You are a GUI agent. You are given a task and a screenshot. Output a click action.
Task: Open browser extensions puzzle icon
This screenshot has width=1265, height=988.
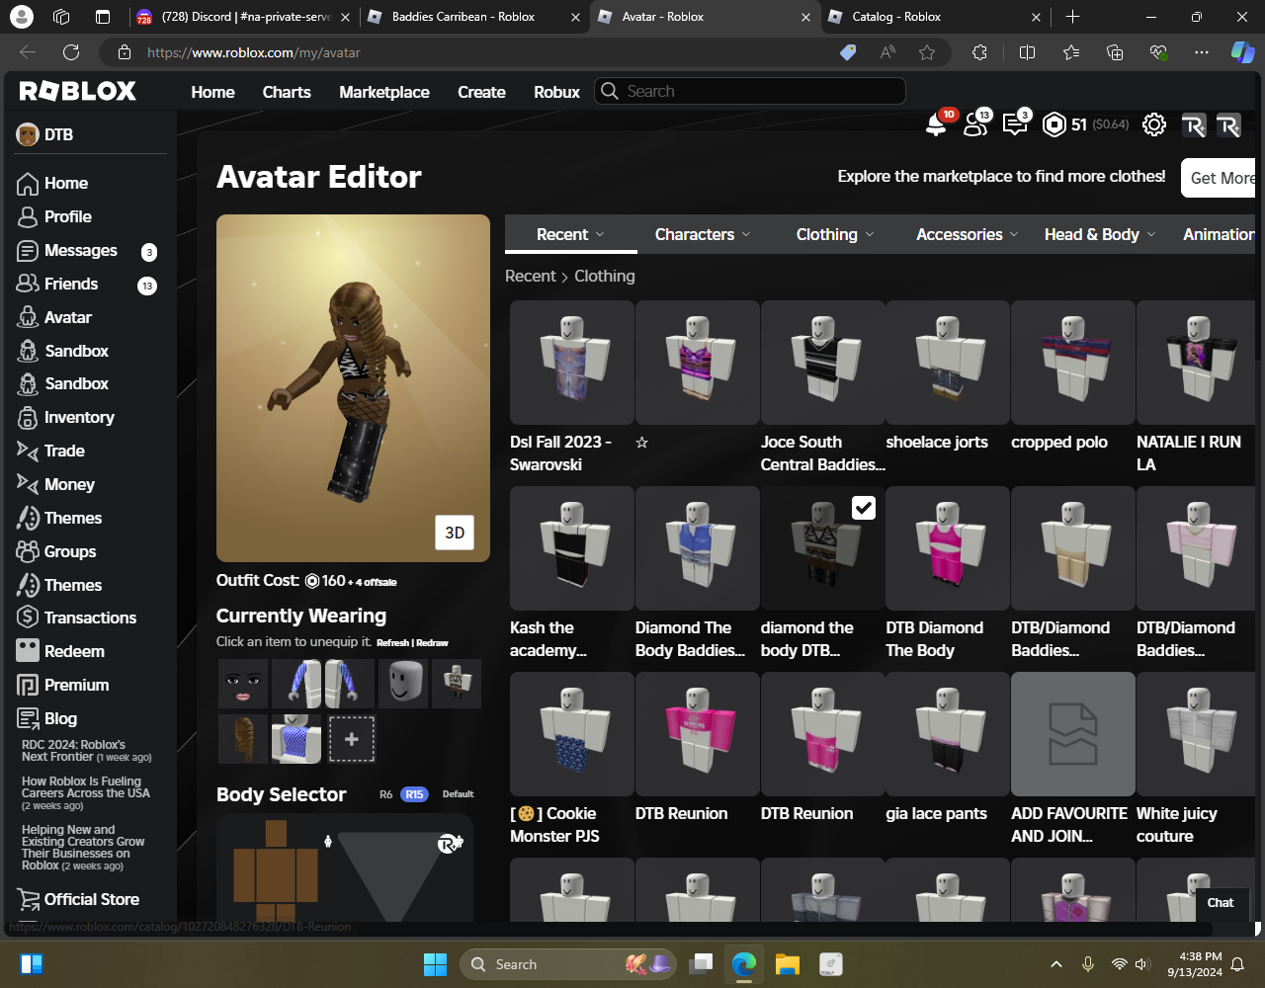(x=979, y=53)
